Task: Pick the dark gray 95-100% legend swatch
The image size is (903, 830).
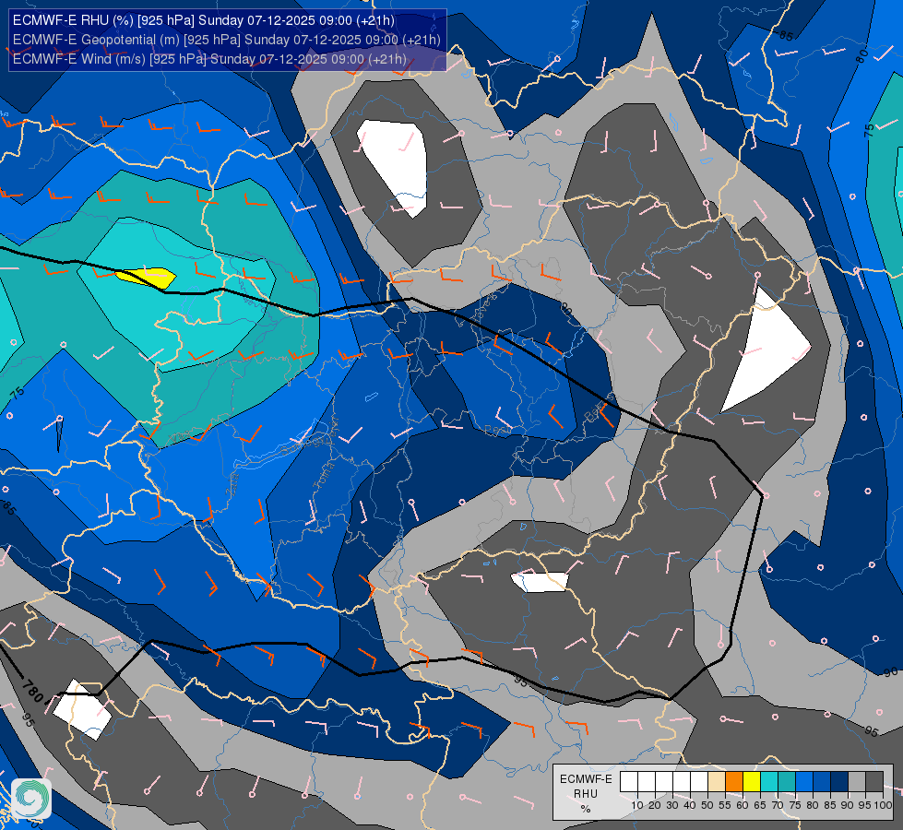Action: click(874, 782)
